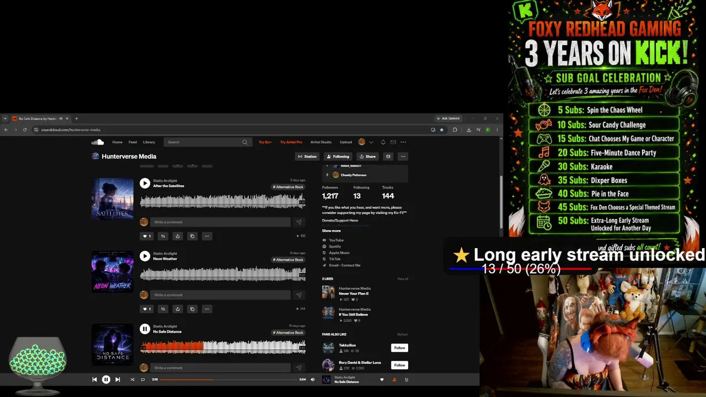
Task: Open Chrome downloads
Action: (468, 130)
